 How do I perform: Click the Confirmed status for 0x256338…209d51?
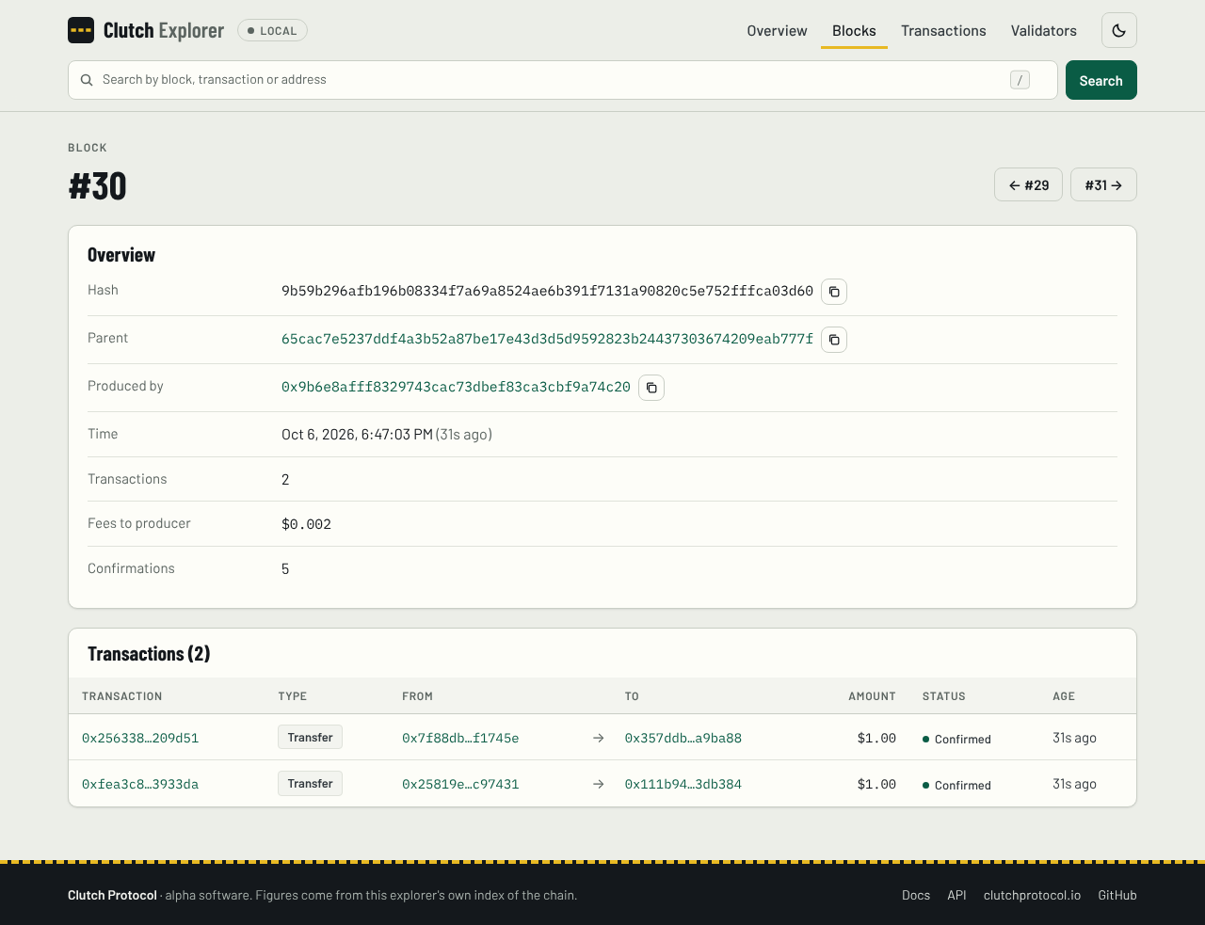tap(956, 739)
